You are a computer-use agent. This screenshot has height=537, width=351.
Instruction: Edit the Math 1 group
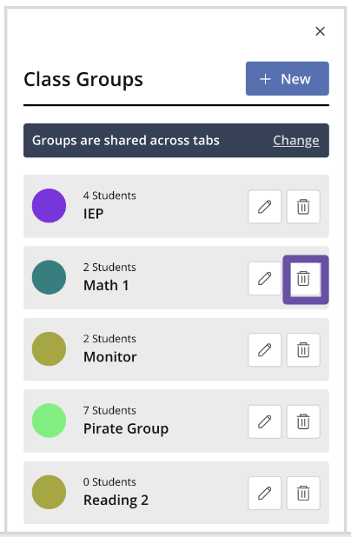(x=265, y=278)
